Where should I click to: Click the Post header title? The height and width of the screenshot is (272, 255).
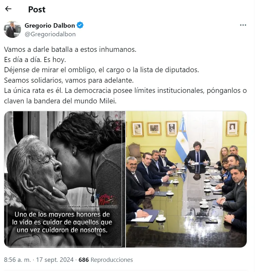point(37,9)
